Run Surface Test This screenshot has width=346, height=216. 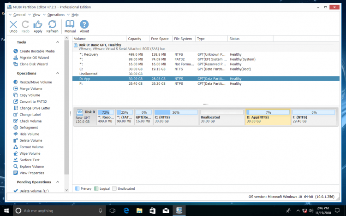tap(26, 160)
